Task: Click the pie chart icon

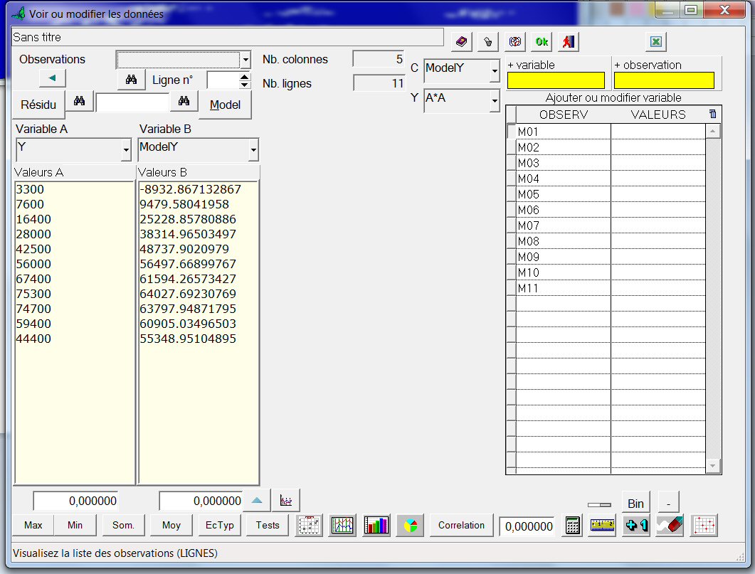Action: [411, 526]
